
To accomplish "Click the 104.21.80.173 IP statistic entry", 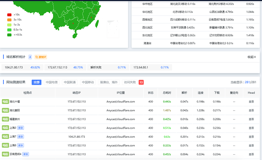I will click(x=22, y=67).
